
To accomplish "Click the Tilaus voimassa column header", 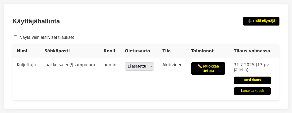I will 252,51.
